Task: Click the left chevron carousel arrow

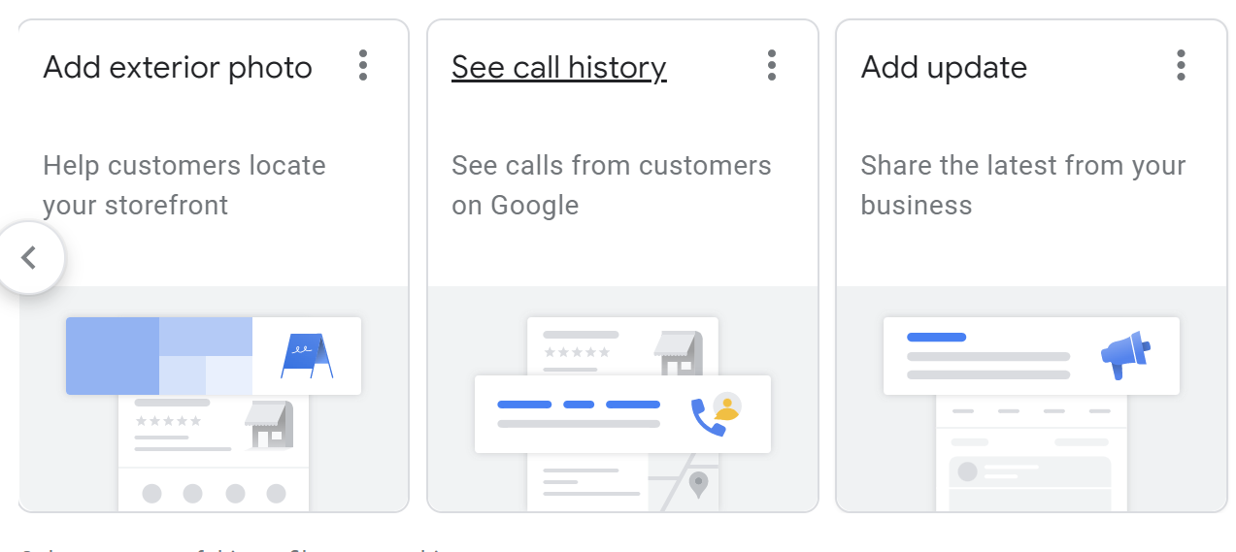Action: tap(30, 258)
